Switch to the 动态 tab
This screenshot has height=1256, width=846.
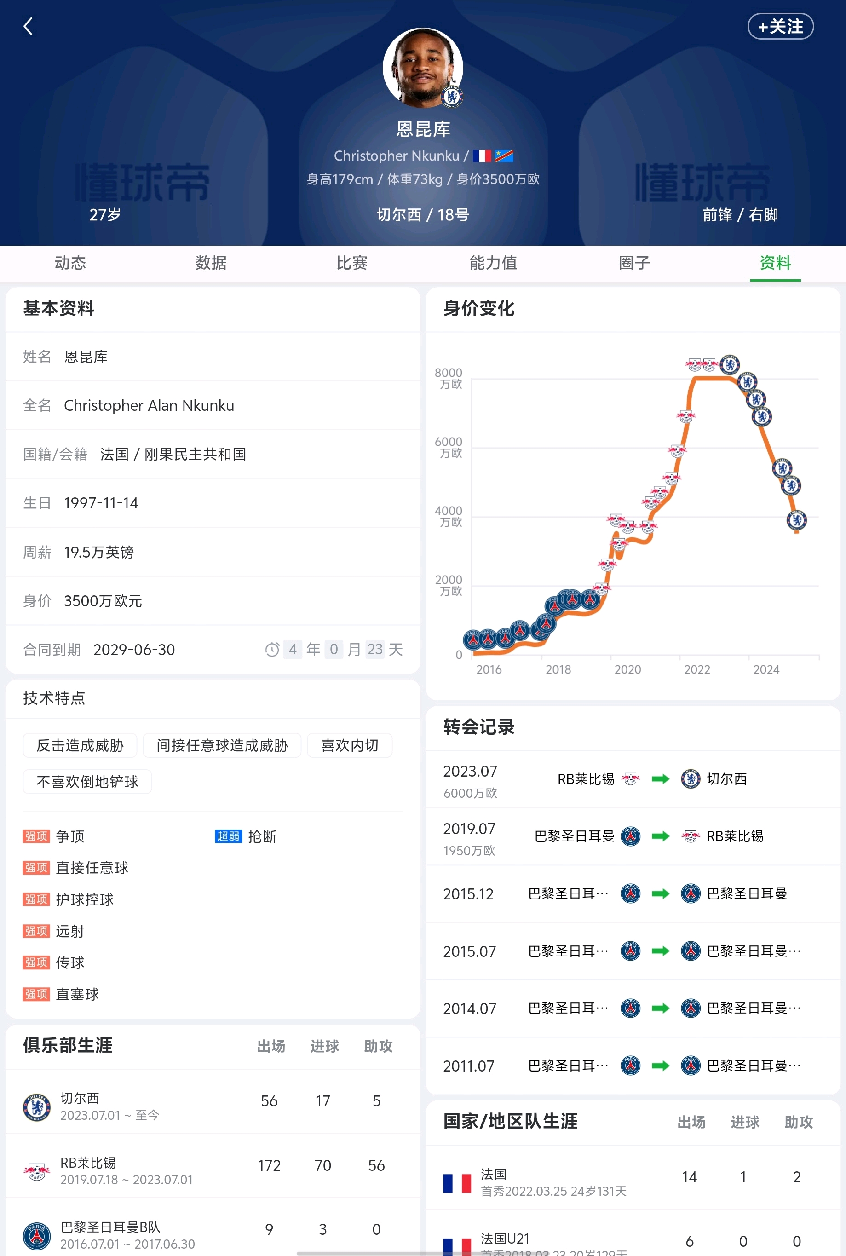click(x=70, y=263)
